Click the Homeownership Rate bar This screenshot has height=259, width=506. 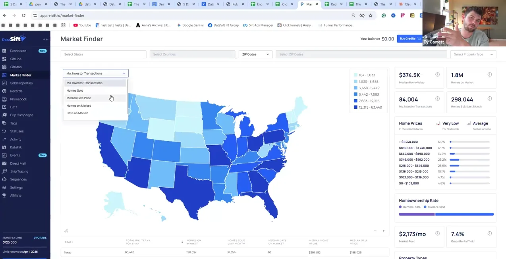point(446,214)
